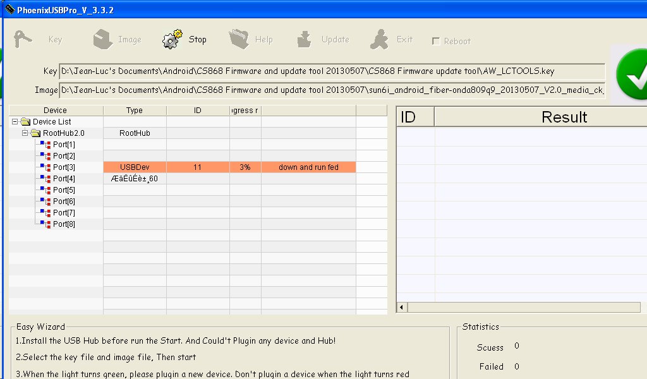Select Port[8] in the device tree
Screen dimensions: 647x379
point(64,224)
